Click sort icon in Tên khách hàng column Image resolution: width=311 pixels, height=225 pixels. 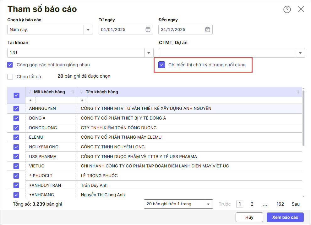297,92
